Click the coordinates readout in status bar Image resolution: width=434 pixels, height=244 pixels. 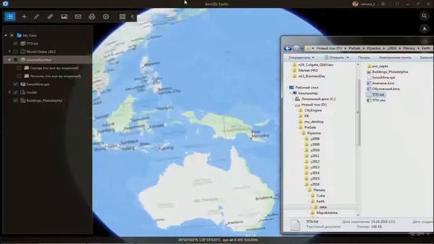pyautogui.click(x=218, y=240)
